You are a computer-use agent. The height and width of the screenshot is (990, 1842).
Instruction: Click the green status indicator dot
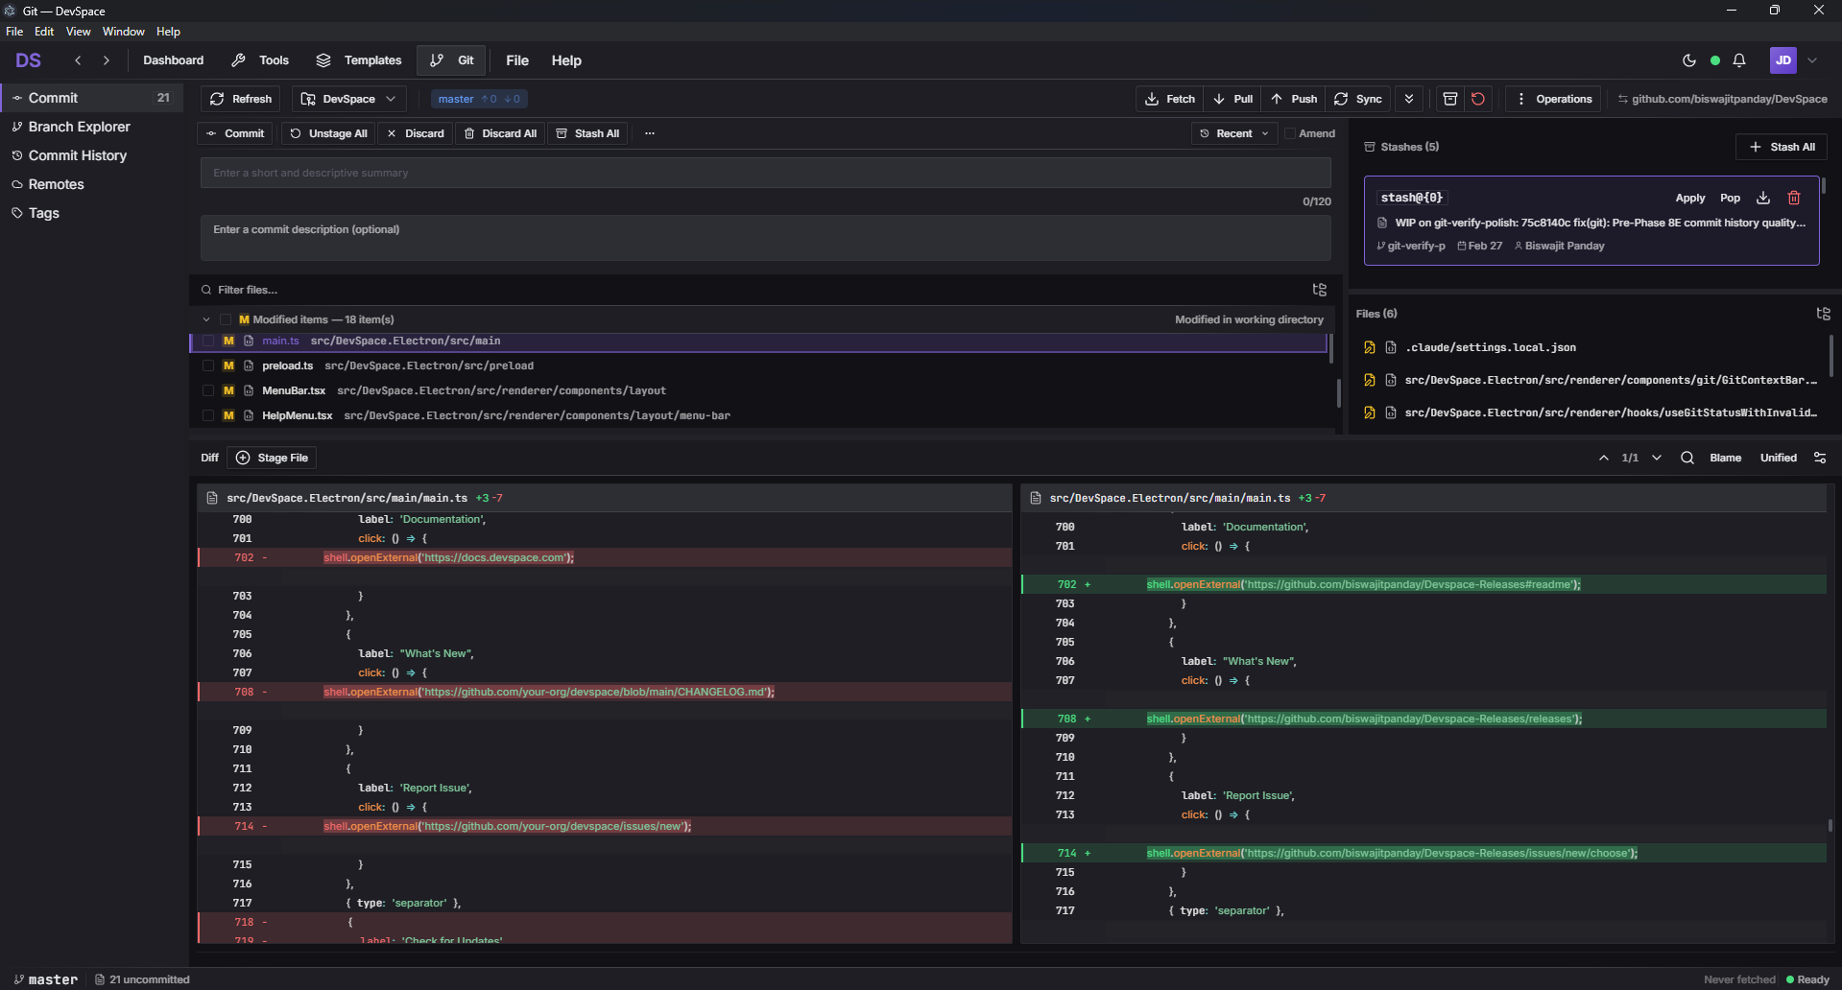[x=1715, y=60]
